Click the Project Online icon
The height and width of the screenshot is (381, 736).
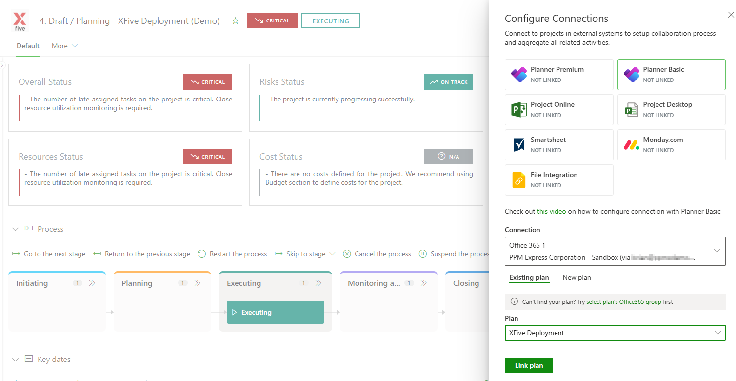point(519,110)
